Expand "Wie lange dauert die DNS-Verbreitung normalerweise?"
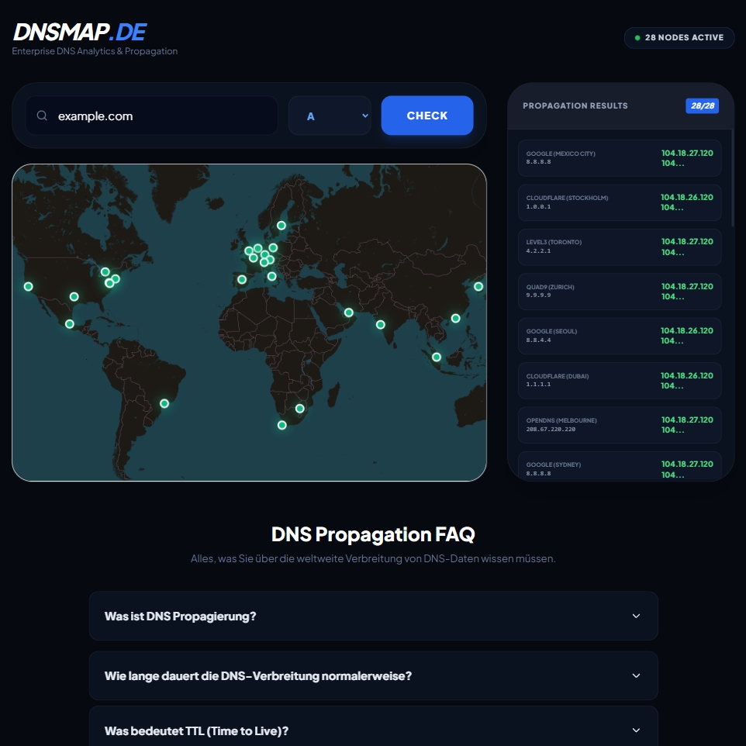The image size is (746, 746). coord(373,675)
